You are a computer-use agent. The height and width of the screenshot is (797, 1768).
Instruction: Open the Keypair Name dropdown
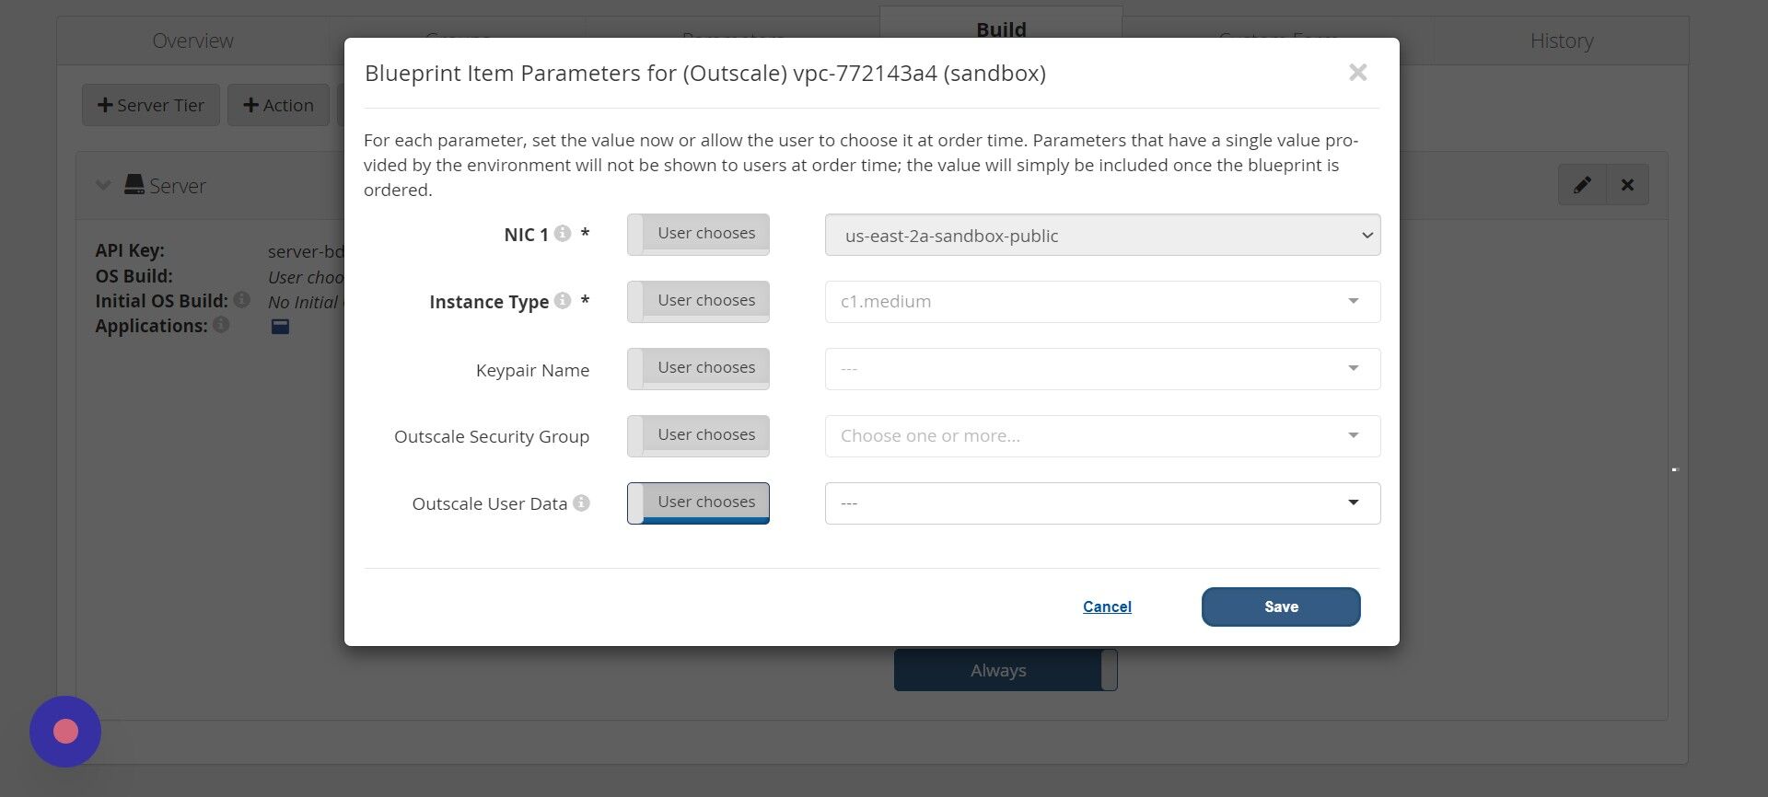pos(1102,369)
